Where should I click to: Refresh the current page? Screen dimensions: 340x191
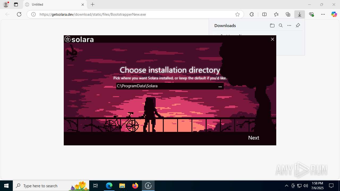pyautogui.click(x=19, y=14)
